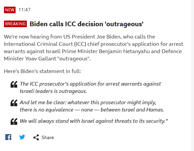Click 'International Criminal Court (ICC)' in the paragraph

[45, 44]
